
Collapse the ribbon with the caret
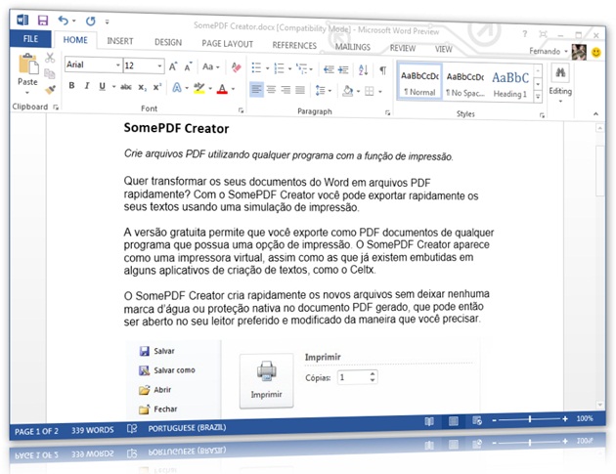[x=596, y=114]
